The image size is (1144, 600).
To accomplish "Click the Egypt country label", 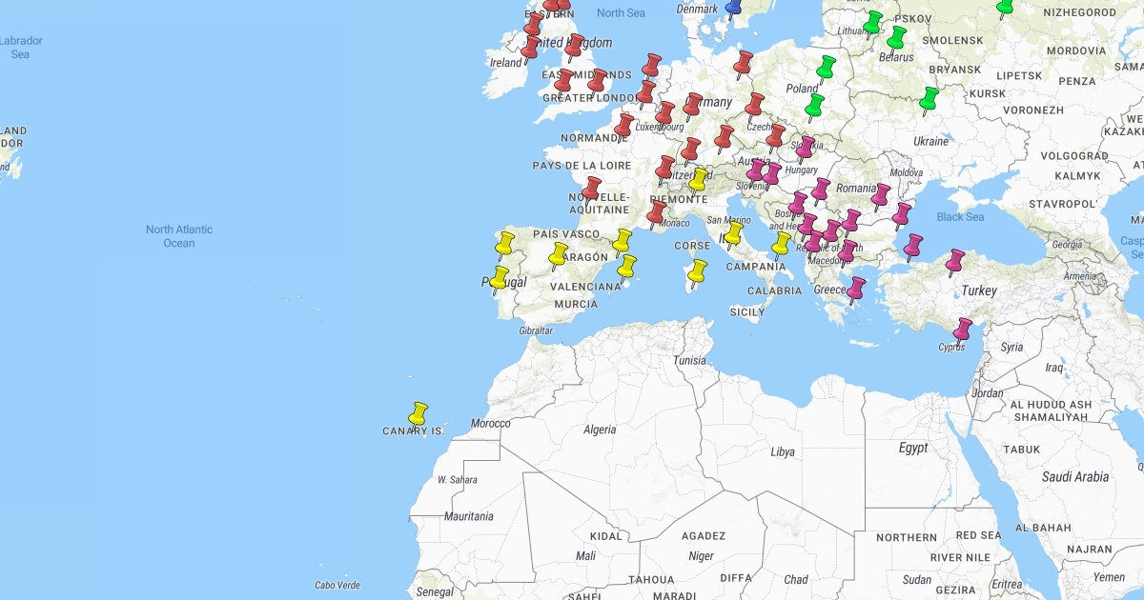I will pyautogui.click(x=913, y=447).
